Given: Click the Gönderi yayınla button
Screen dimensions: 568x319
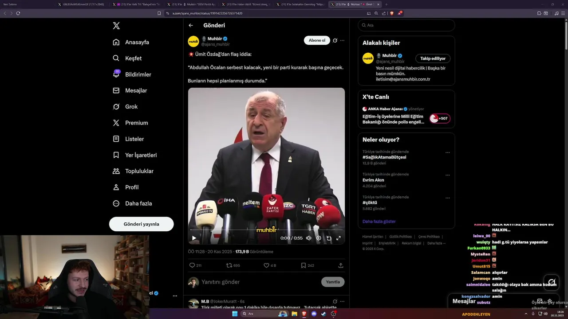Looking at the screenshot, I should coord(141,224).
